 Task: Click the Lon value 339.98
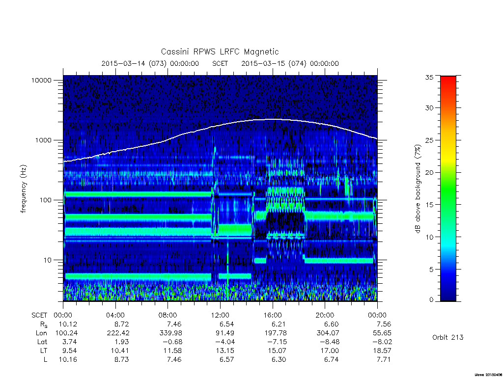[171, 333]
